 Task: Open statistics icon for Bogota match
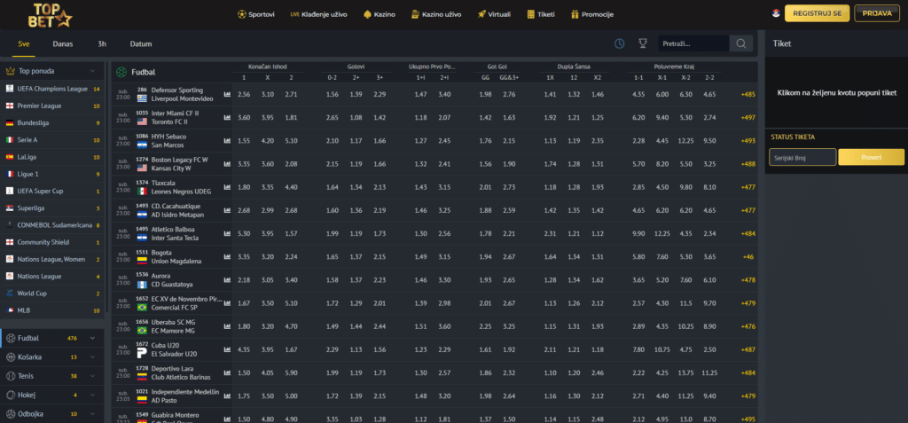coord(227,256)
